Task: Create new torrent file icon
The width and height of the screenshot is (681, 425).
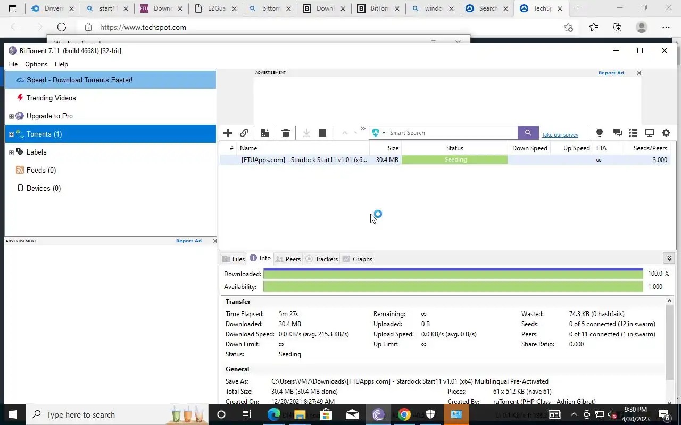Action: coord(265,133)
